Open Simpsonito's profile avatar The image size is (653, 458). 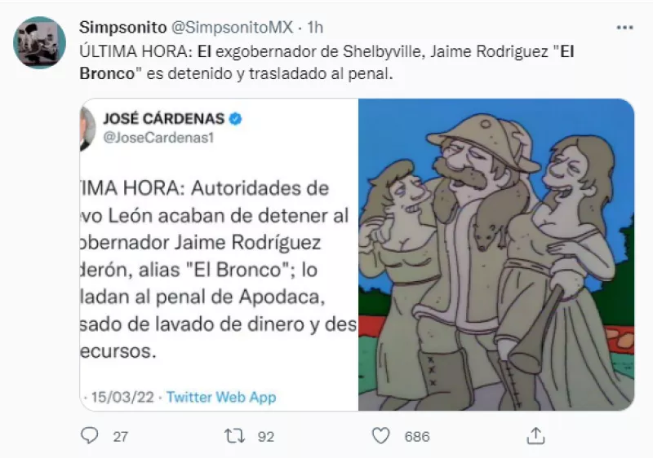point(39,42)
